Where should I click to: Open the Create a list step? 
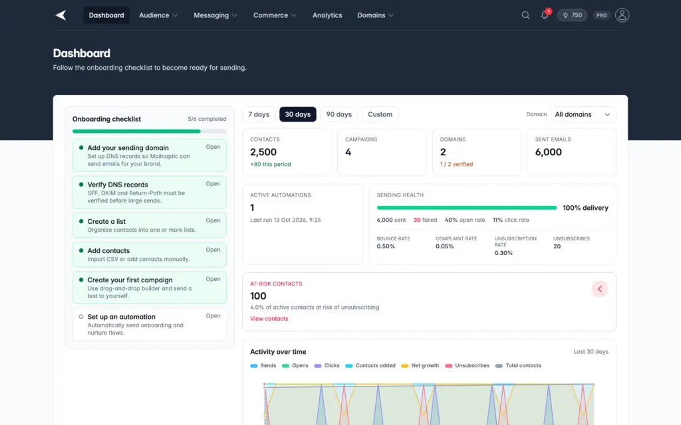[150, 225]
